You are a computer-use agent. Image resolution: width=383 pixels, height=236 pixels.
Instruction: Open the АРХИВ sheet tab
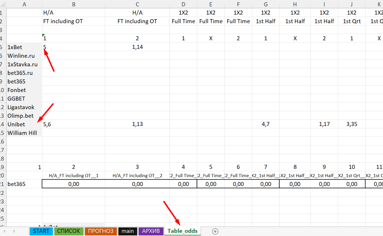tap(151, 231)
